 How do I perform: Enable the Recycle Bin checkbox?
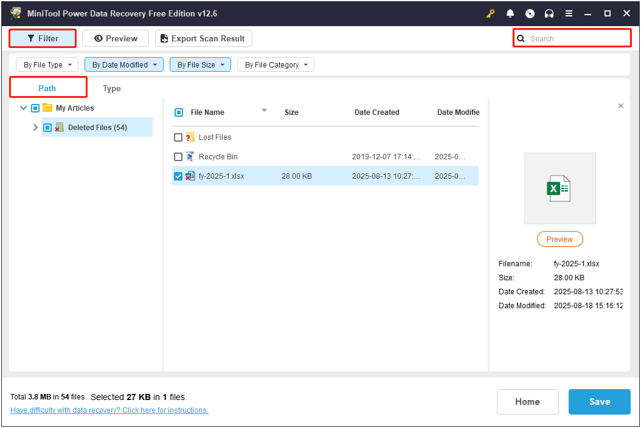point(178,156)
